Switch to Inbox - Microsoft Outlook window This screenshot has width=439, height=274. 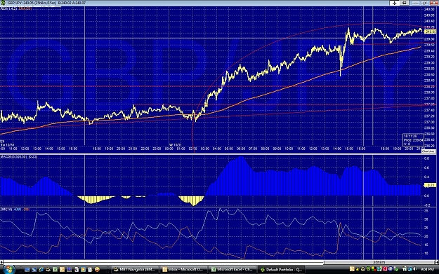pyautogui.click(x=183, y=270)
